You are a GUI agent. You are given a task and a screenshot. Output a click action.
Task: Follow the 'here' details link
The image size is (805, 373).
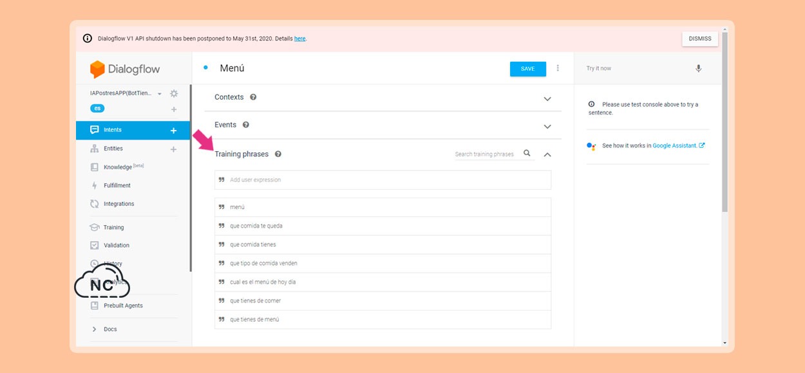(299, 39)
